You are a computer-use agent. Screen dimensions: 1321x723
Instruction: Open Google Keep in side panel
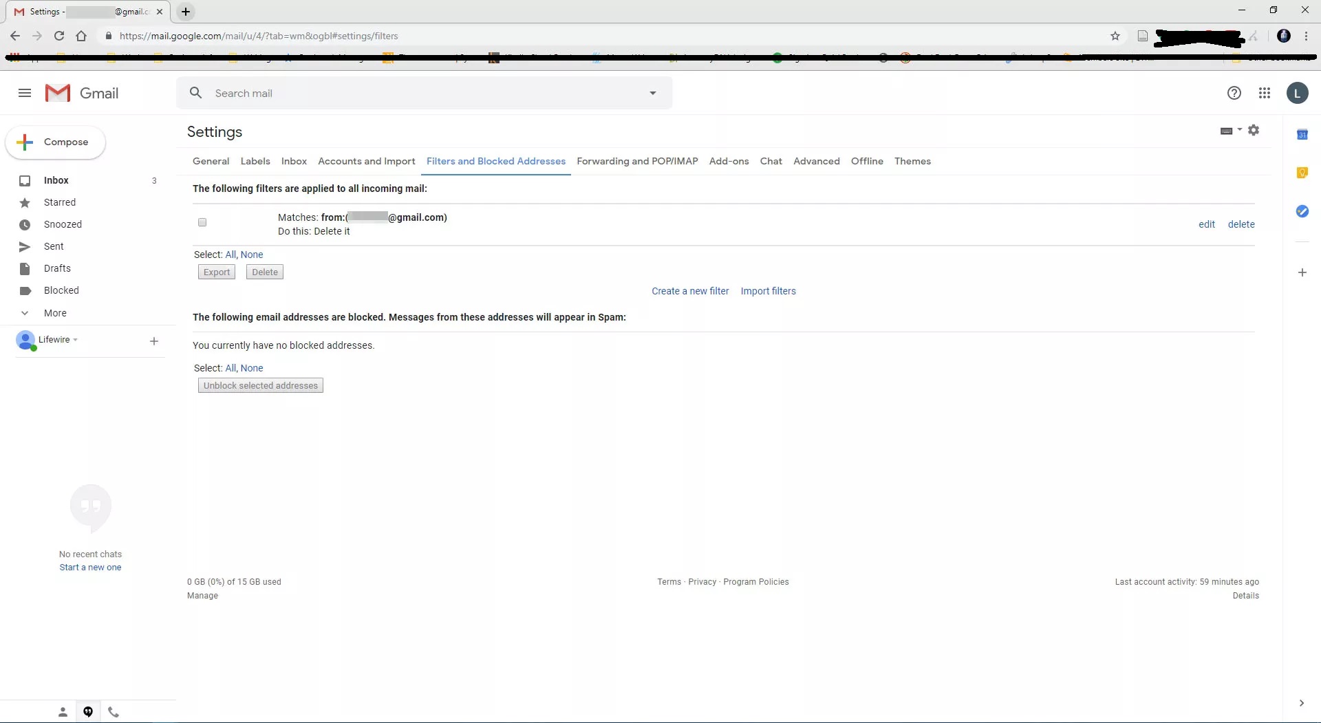[1302, 173]
